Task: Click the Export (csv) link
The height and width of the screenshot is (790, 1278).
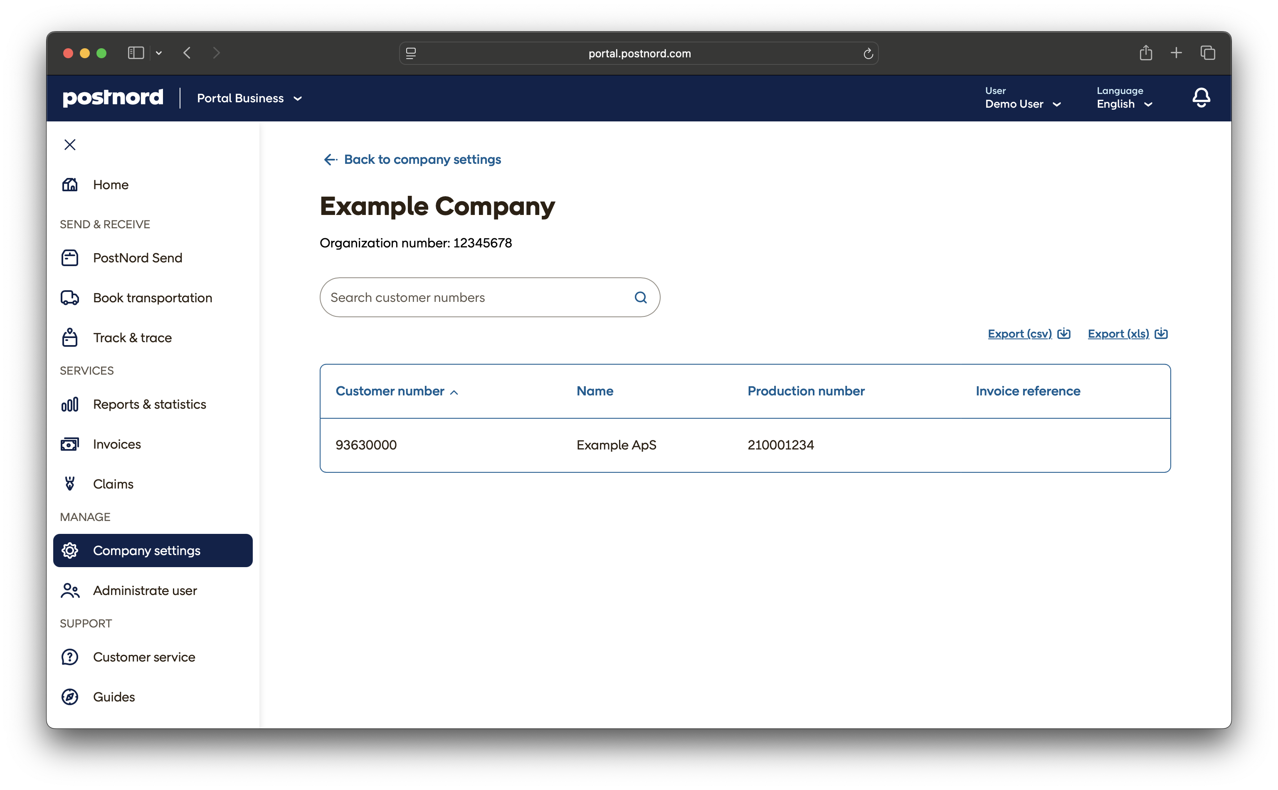Action: pyautogui.click(x=1019, y=333)
